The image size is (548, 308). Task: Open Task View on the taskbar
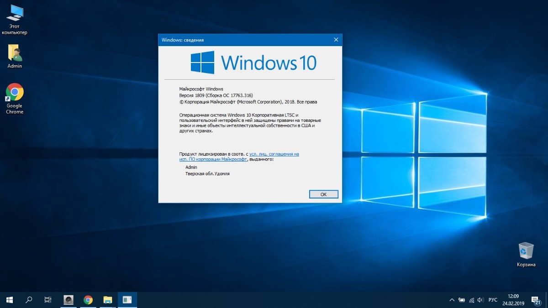tap(47, 300)
